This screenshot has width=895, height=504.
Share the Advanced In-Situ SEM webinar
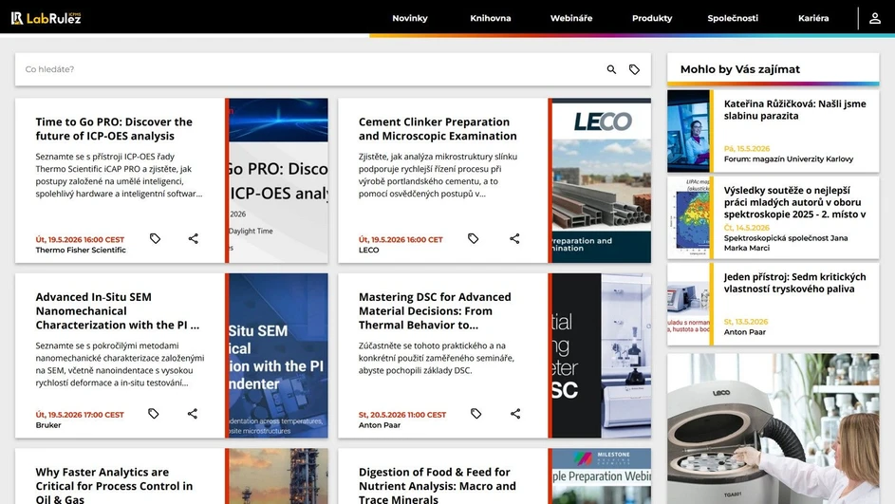point(193,414)
